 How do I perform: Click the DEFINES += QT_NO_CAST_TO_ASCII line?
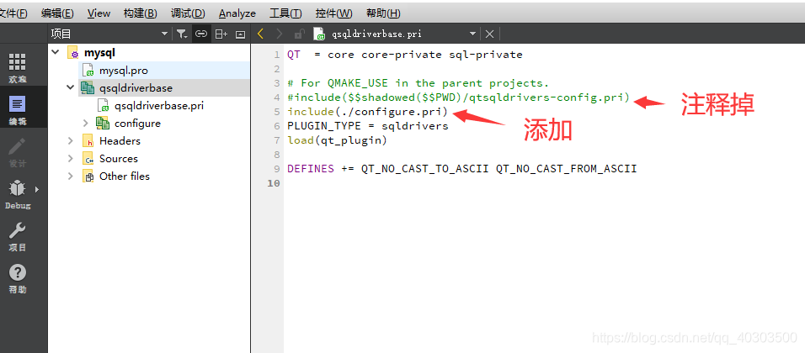(461, 169)
